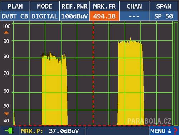Toggle the DIGITAL mode value
This screenshot has width=179, height=135.
coord(45,16)
